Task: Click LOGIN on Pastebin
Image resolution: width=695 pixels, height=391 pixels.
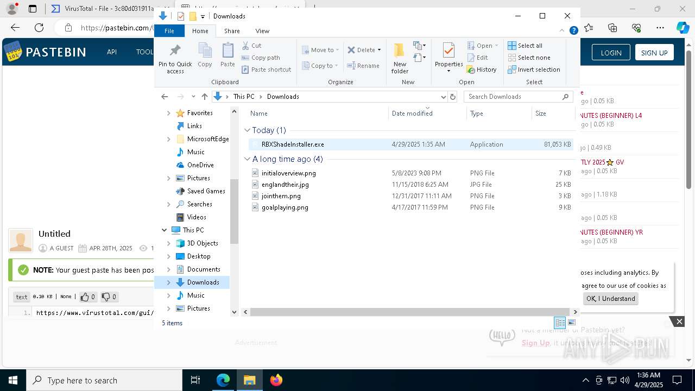Action: click(611, 53)
